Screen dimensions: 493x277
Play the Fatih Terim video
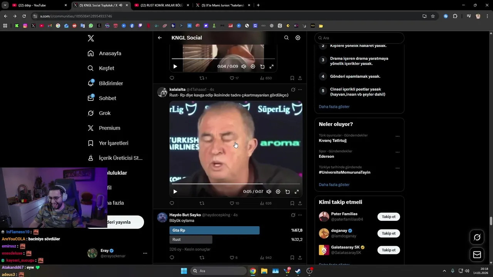coord(175,192)
